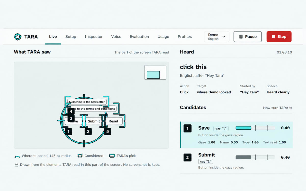306x191 pixels.
Task: Click the TARA crosshair logo icon
Action: click(x=18, y=37)
